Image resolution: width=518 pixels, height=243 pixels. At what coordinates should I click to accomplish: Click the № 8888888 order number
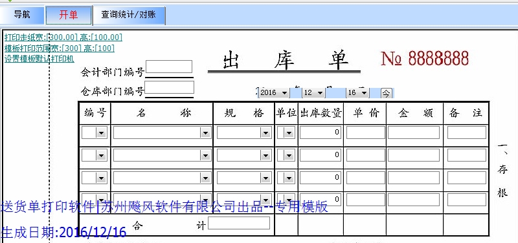coord(425,58)
